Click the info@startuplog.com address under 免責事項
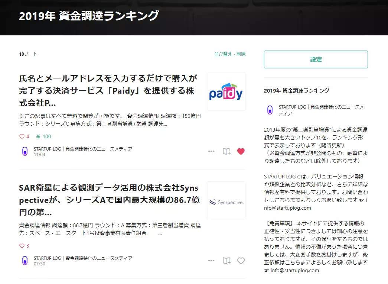The width and height of the screenshot is (388, 284). pos(294,270)
